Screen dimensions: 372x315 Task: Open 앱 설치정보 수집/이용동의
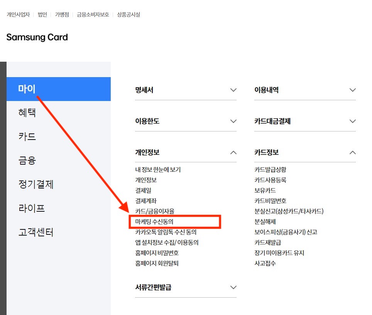point(167,243)
